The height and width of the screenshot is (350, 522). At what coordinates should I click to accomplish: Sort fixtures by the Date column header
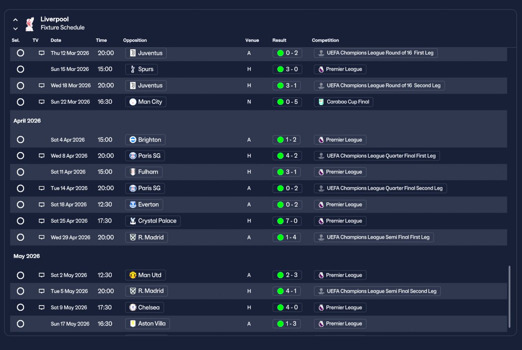56,40
